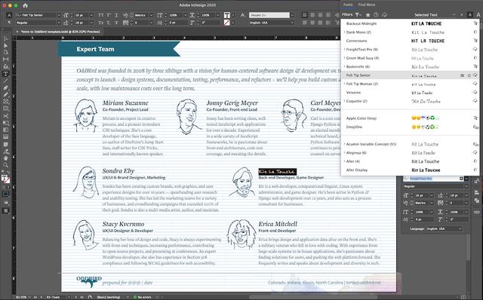Viewport: 483px width, 300px height.
Task: Open Selected Text sample dropdown
Action: pos(434,15)
